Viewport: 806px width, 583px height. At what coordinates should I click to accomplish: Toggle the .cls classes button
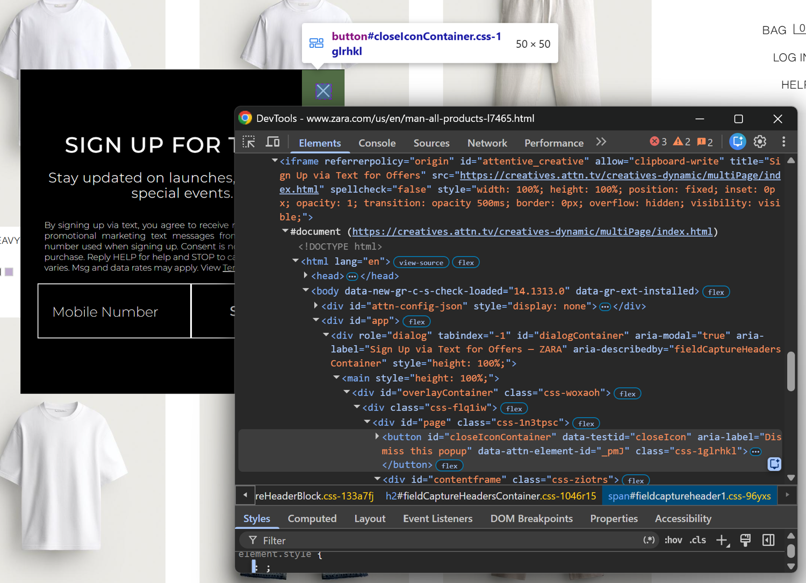(697, 540)
